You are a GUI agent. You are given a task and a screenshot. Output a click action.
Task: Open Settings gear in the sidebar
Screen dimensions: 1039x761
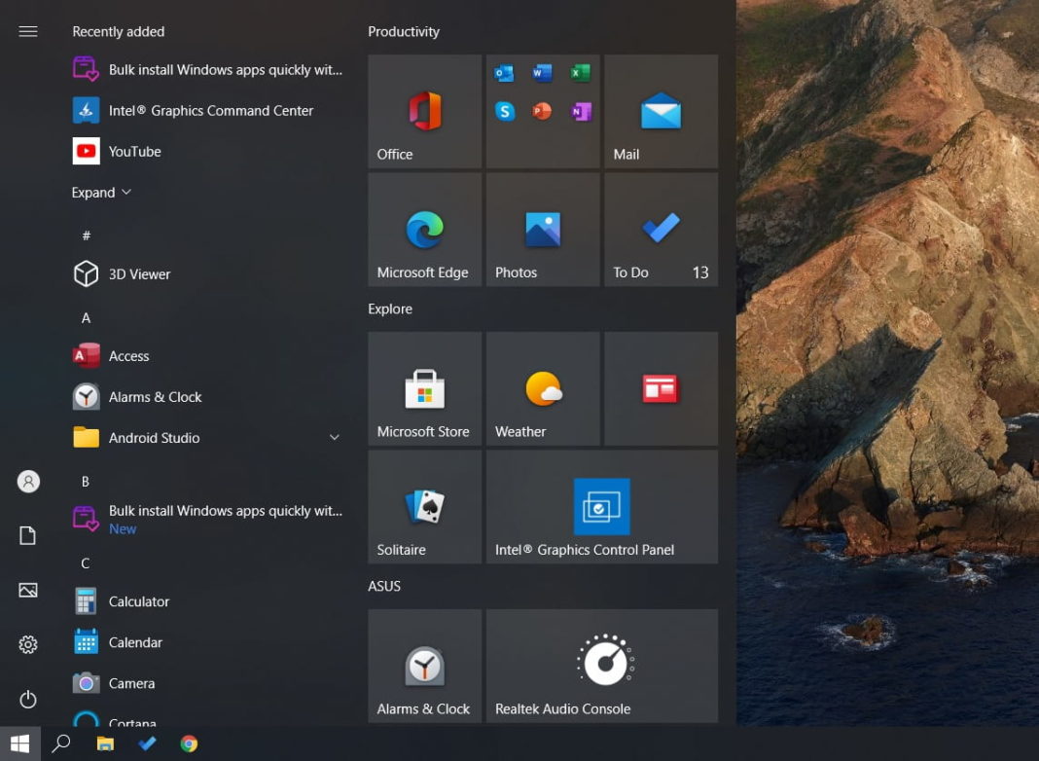click(x=27, y=644)
